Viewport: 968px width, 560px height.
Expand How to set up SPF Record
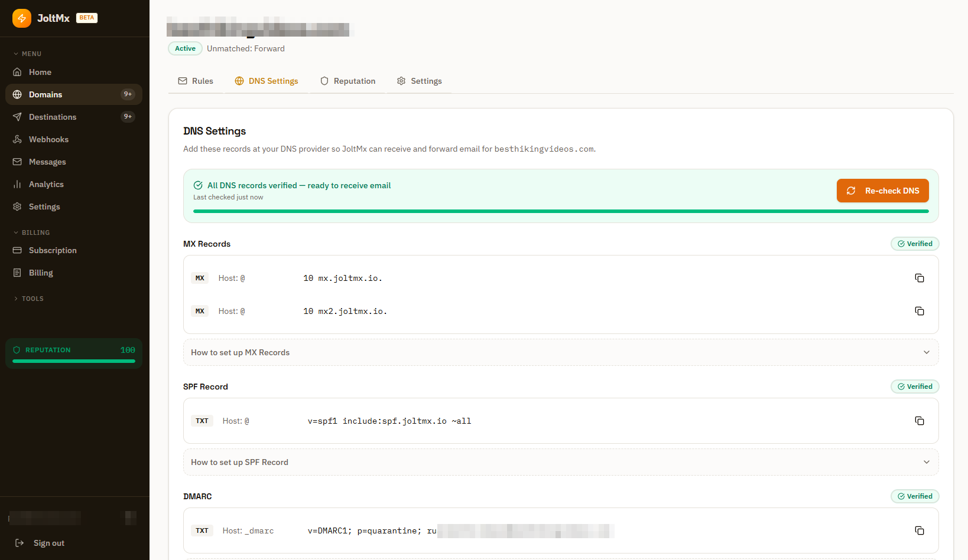click(561, 462)
